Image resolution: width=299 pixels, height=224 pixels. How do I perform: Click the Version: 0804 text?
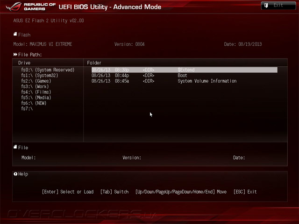pos(129,44)
